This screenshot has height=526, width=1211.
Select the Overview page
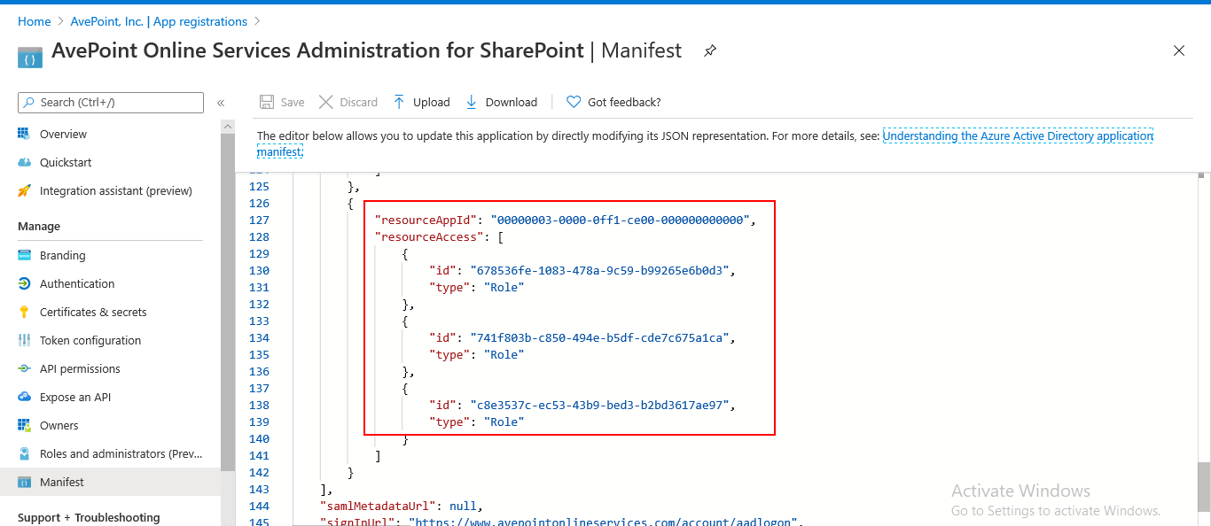64,134
